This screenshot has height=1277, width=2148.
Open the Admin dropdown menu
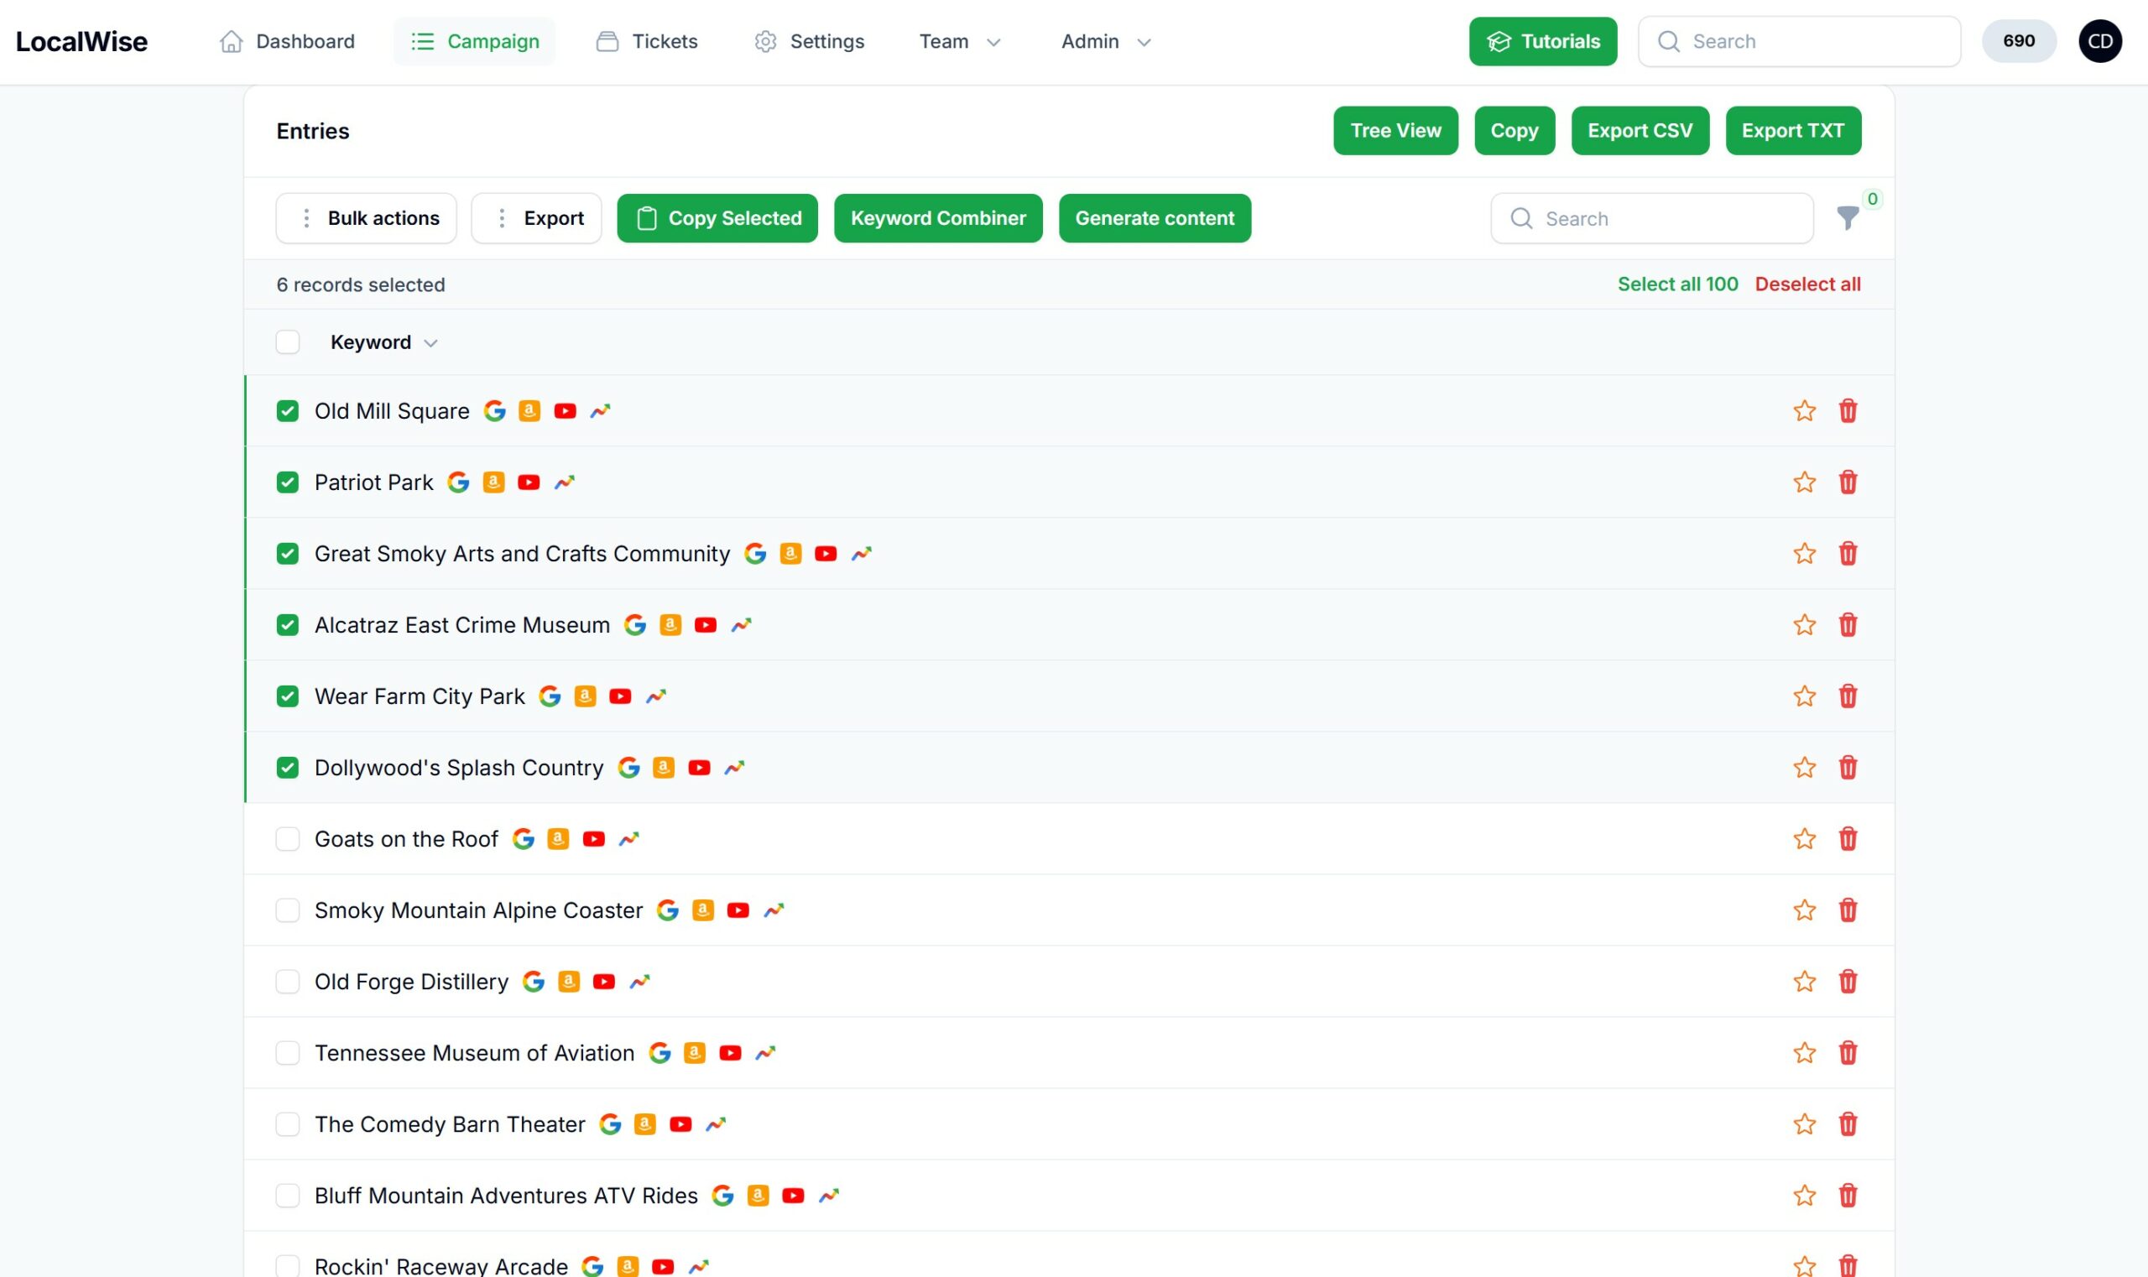pos(1105,41)
